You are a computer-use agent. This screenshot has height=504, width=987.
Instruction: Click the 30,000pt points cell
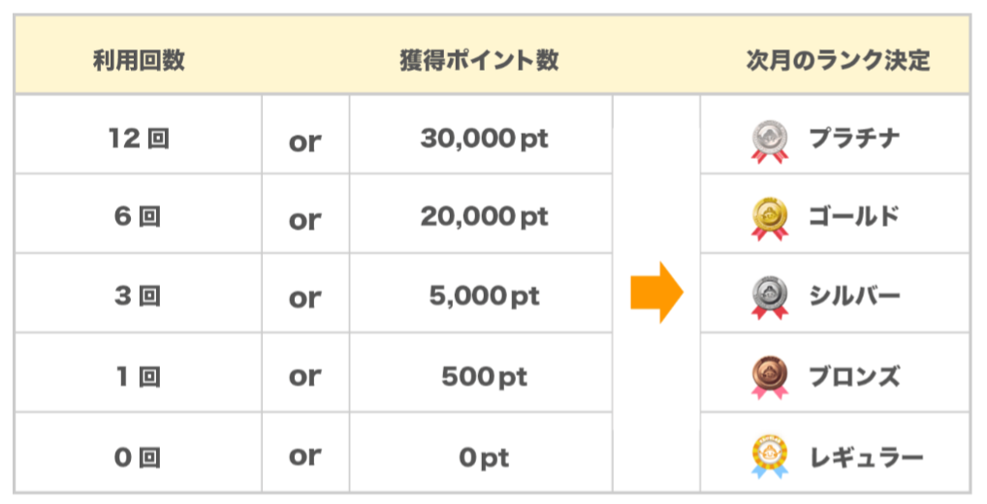point(484,138)
